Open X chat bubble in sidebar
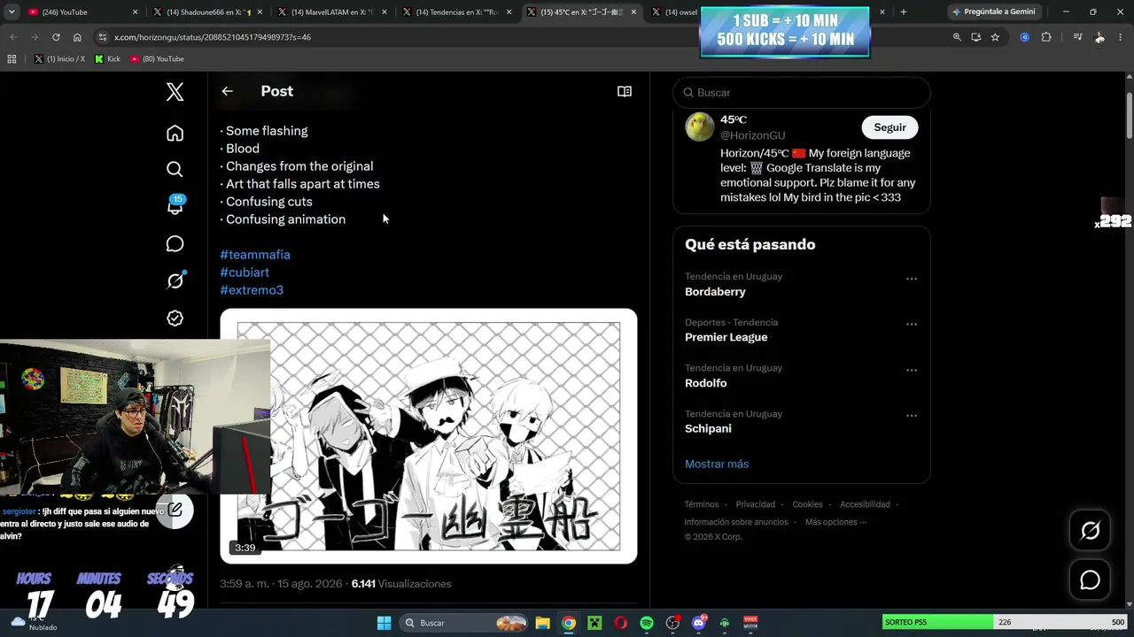Screen dimensions: 1134x637 click(x=175, y=244)
